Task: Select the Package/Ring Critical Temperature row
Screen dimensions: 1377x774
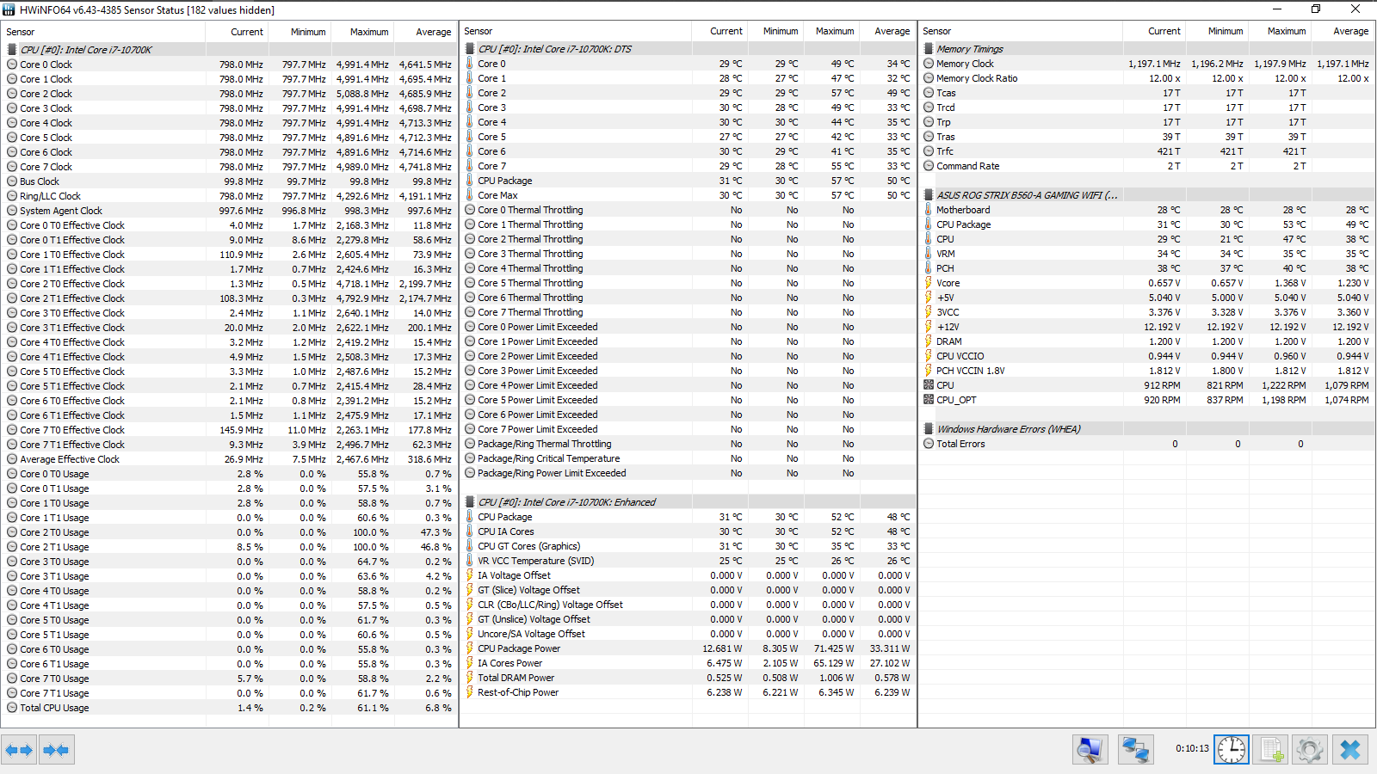Action: tap(688, 458)
